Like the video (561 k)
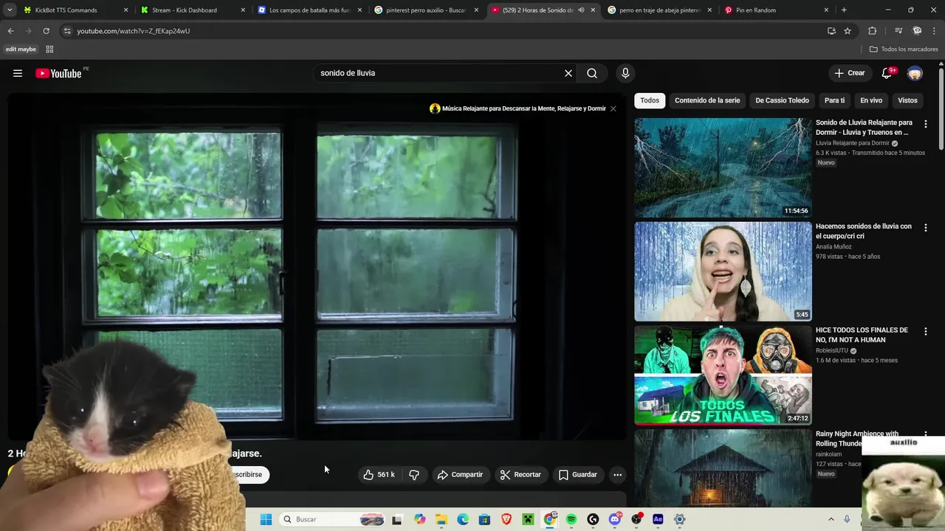 click(379, 475)
